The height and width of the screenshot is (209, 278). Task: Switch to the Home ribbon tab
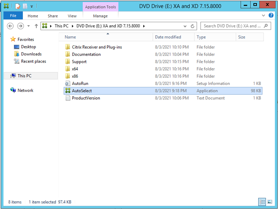(x=33, y=16)
